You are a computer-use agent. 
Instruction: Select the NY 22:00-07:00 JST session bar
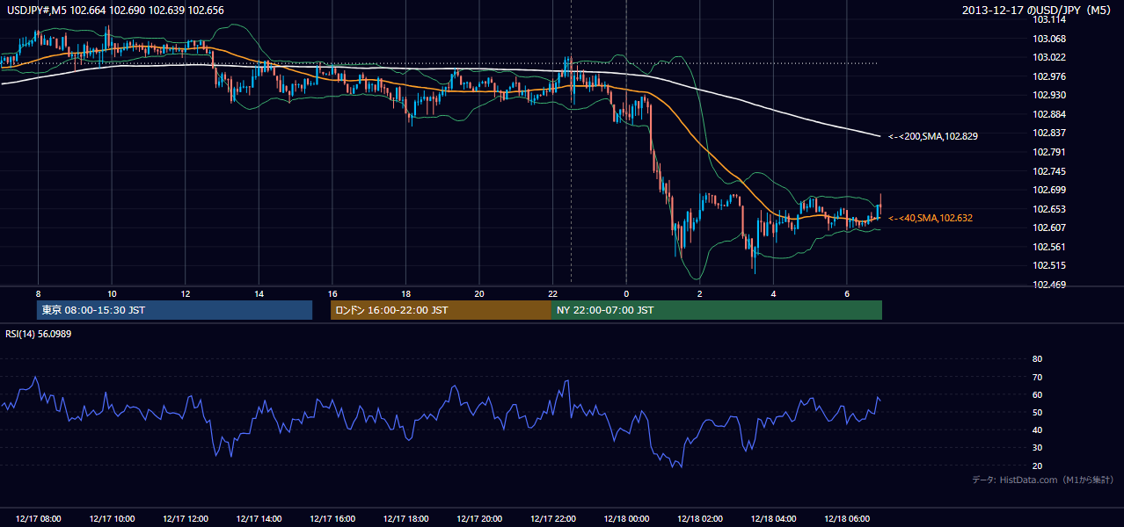pos(717,310)
